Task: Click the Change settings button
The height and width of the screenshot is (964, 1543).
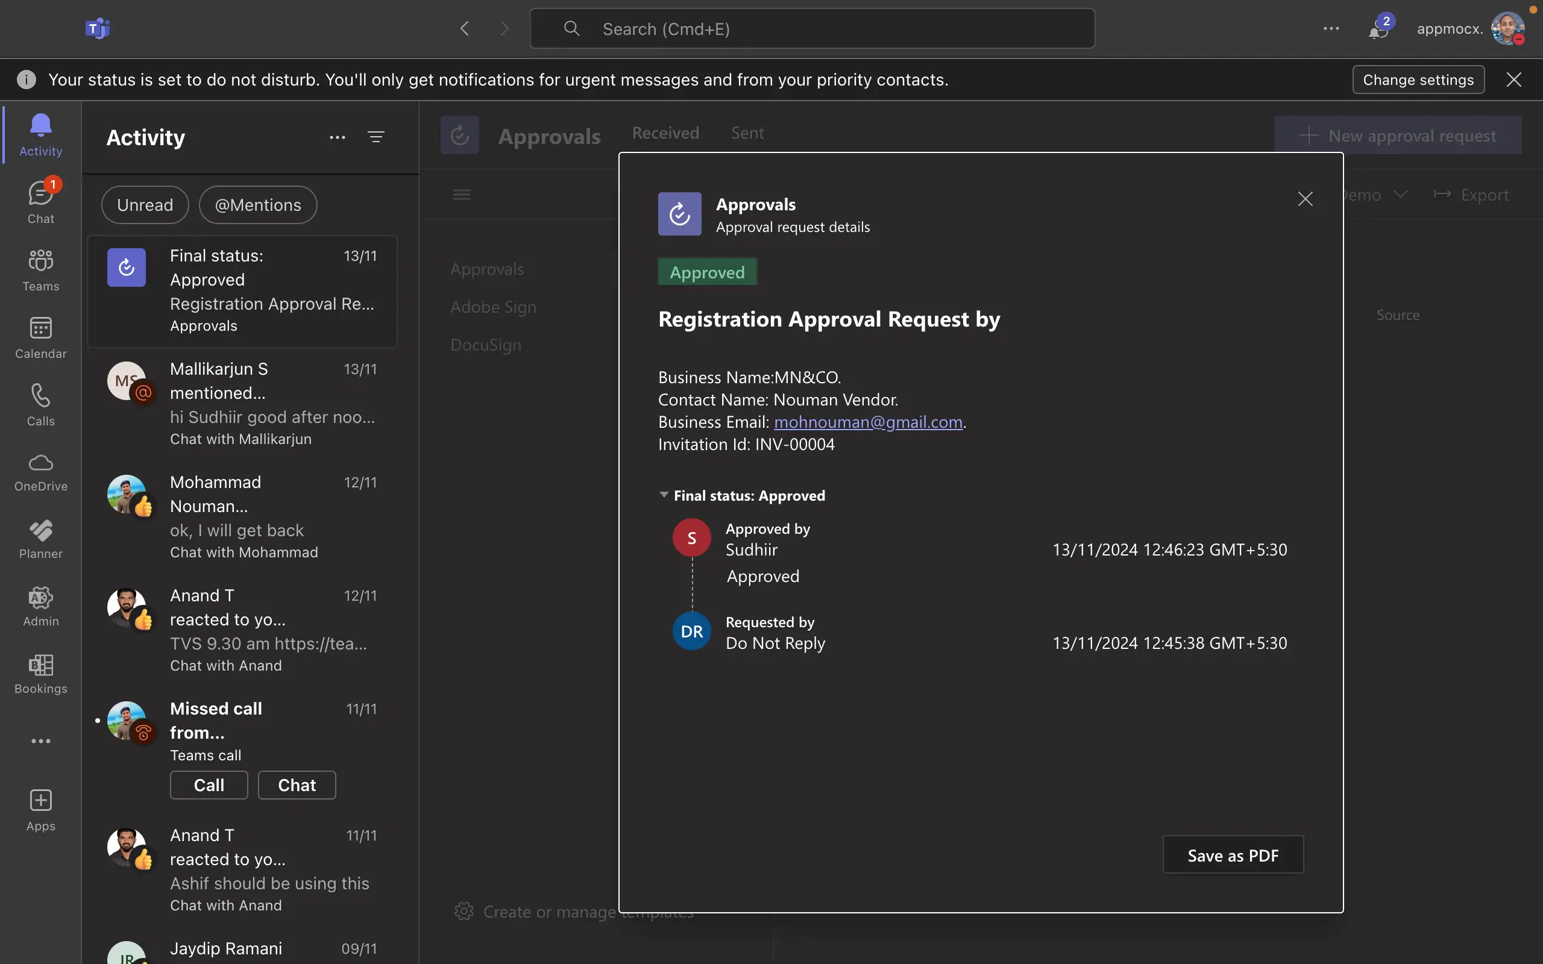Action: (x=1418, y=80)
